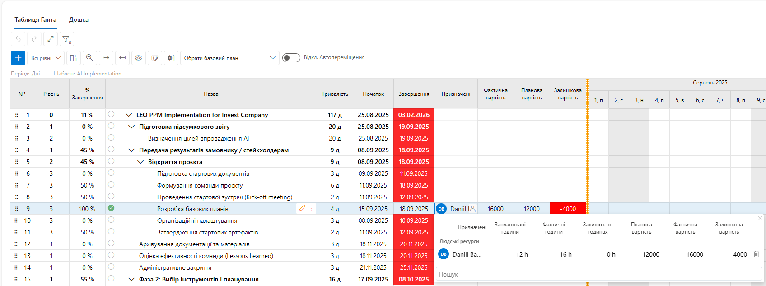This screenshot has width=766, height=286.
Task: Open the gear settings icon in toolbar
Action: point(139,58)
